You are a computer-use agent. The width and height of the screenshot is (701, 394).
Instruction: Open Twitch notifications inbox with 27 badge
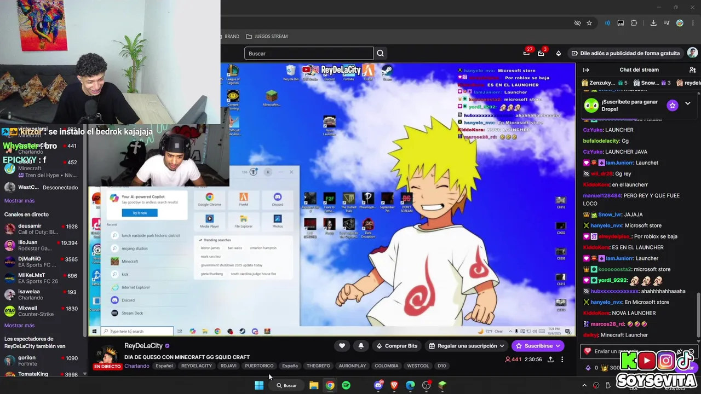coord(526,53)
